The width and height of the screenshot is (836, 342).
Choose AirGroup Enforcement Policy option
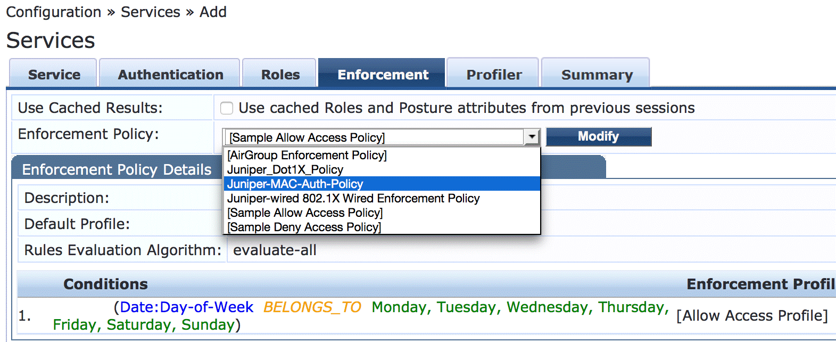pos(307,155)
